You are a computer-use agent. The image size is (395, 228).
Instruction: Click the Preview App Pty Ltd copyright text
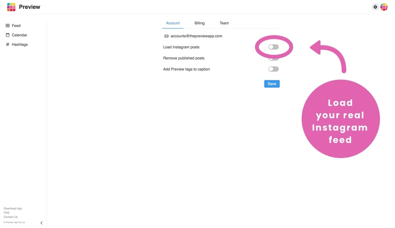point(14,223)
